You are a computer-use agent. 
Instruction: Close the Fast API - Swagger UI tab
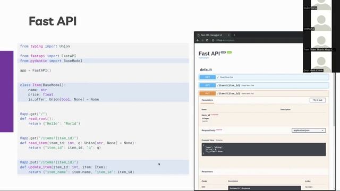pos(228,35)
